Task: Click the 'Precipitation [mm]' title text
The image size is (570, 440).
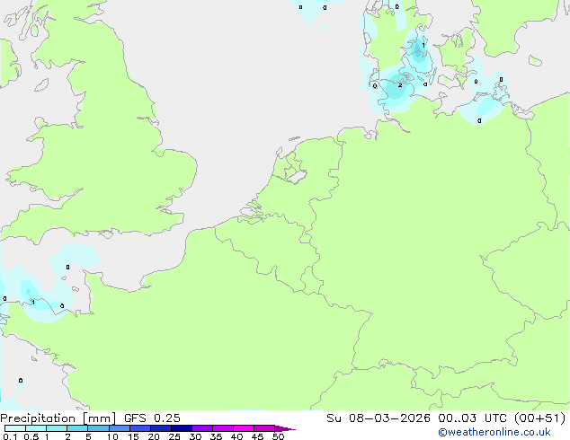Action: tap(58, 418)
